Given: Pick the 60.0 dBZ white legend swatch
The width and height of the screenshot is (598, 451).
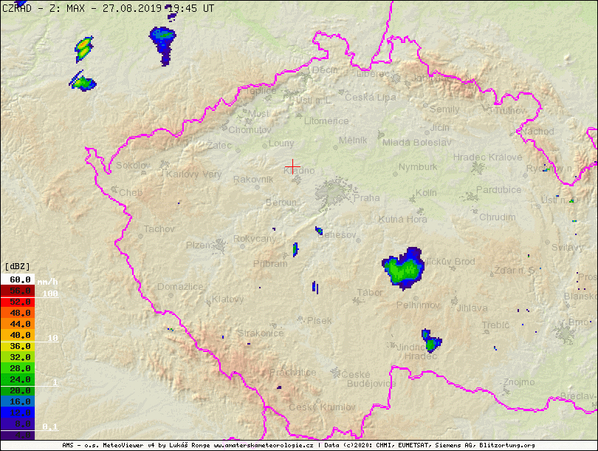Looking at the screenshot, I should (18, 279).
